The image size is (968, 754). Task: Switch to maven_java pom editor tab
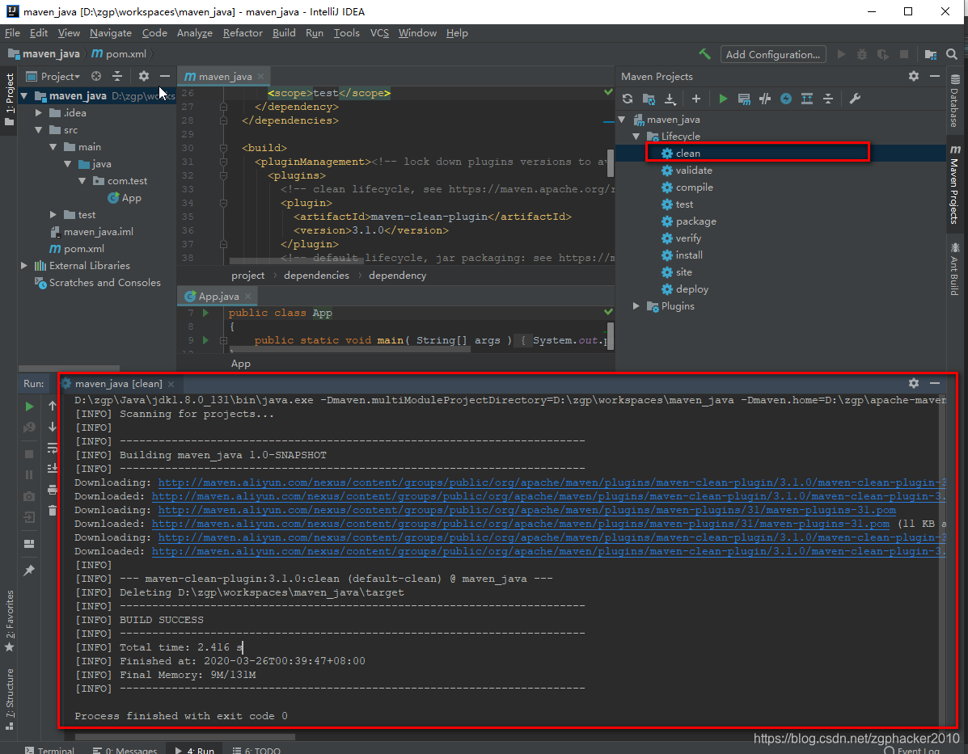tap(225, 77)
